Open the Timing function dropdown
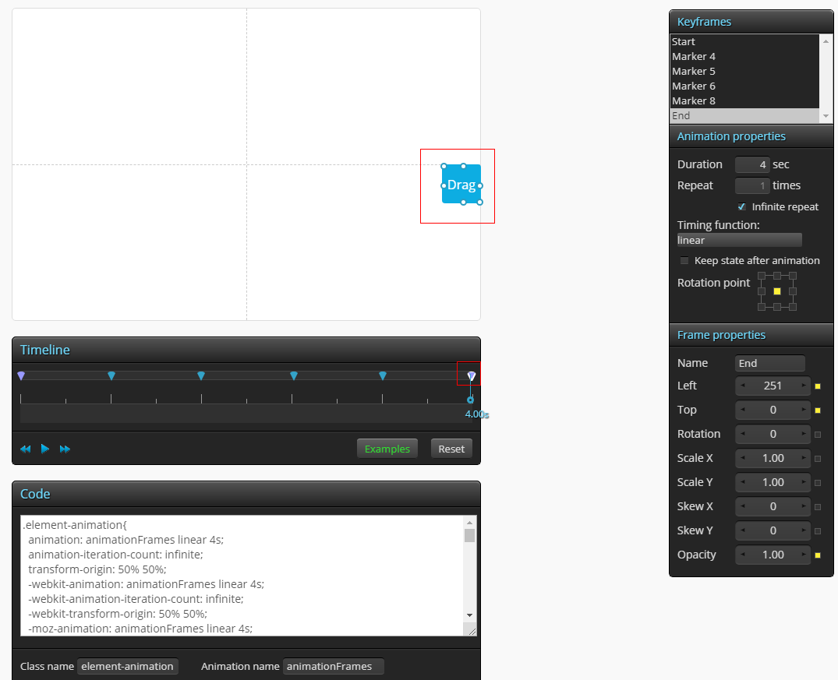The width and height of the screenshot is (838, 680). [x=739, y=240]
